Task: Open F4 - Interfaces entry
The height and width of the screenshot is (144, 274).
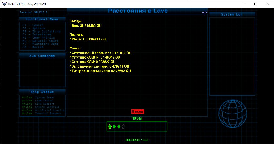Action: click(37, 35)
